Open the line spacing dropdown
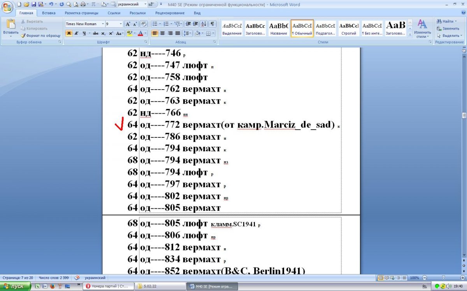467x291 pixels. click(x=187, y=33)
